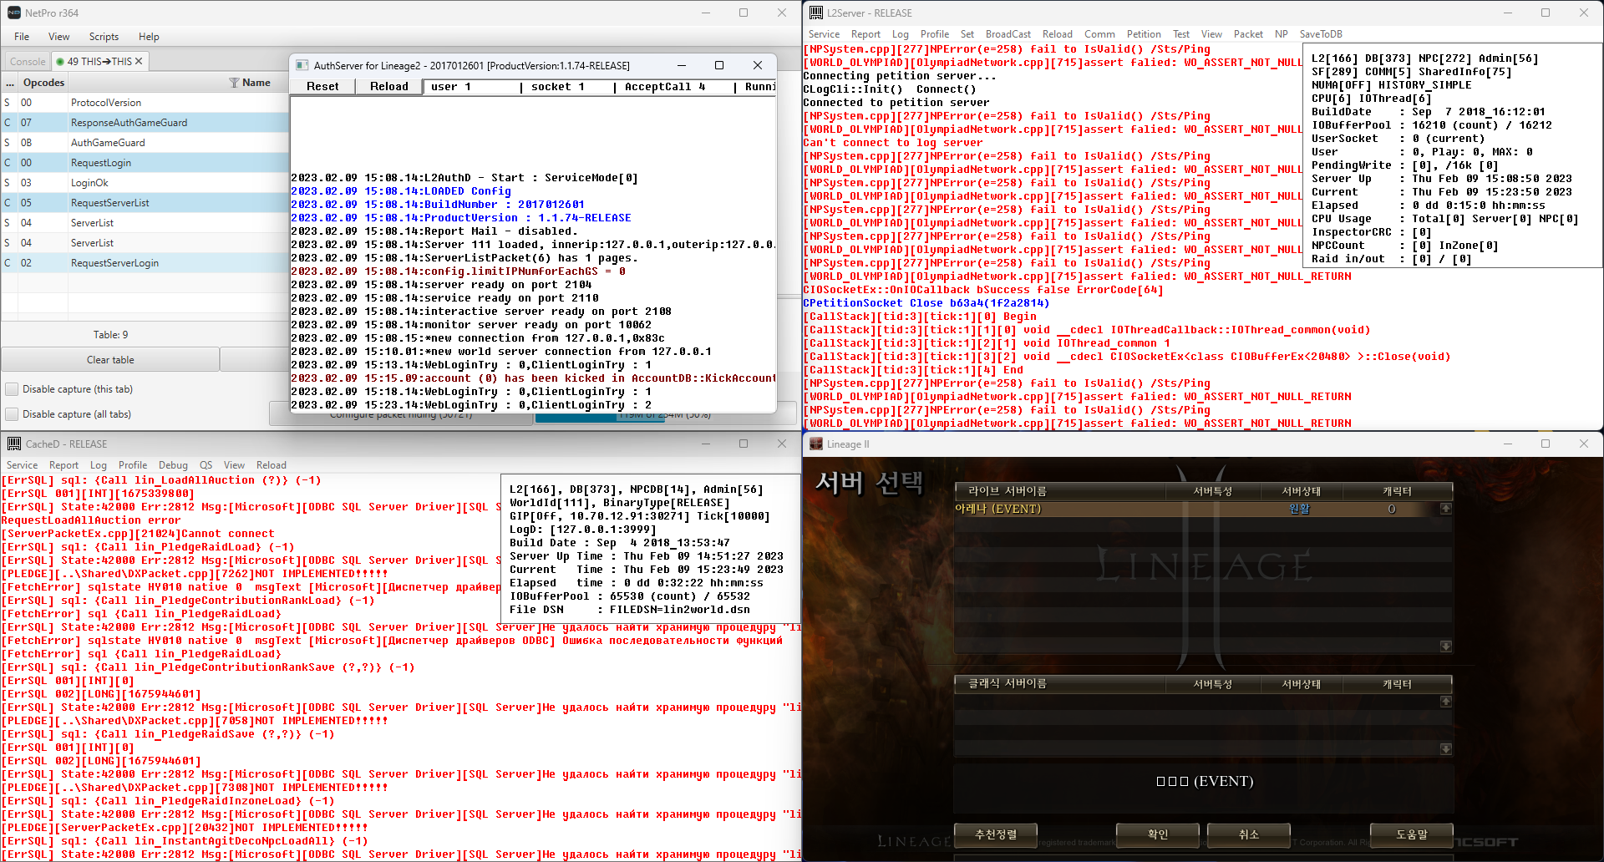Click the CacheD window title bar icon
The height and width of the screenshot is (862, 1604).
coord(14,444)
